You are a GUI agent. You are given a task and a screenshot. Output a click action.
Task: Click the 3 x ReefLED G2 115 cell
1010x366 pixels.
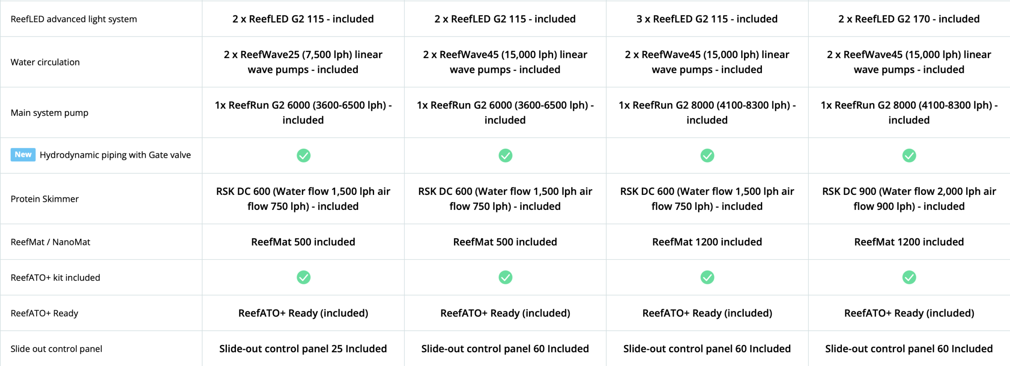[707, 19]
